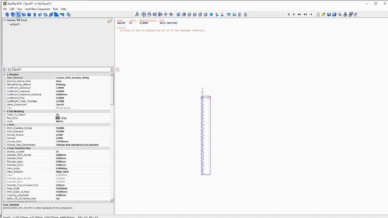Click the last component icon in left toolbar
Image resolution: width=388 pixels, height=218 pixels.
(69, 15)
